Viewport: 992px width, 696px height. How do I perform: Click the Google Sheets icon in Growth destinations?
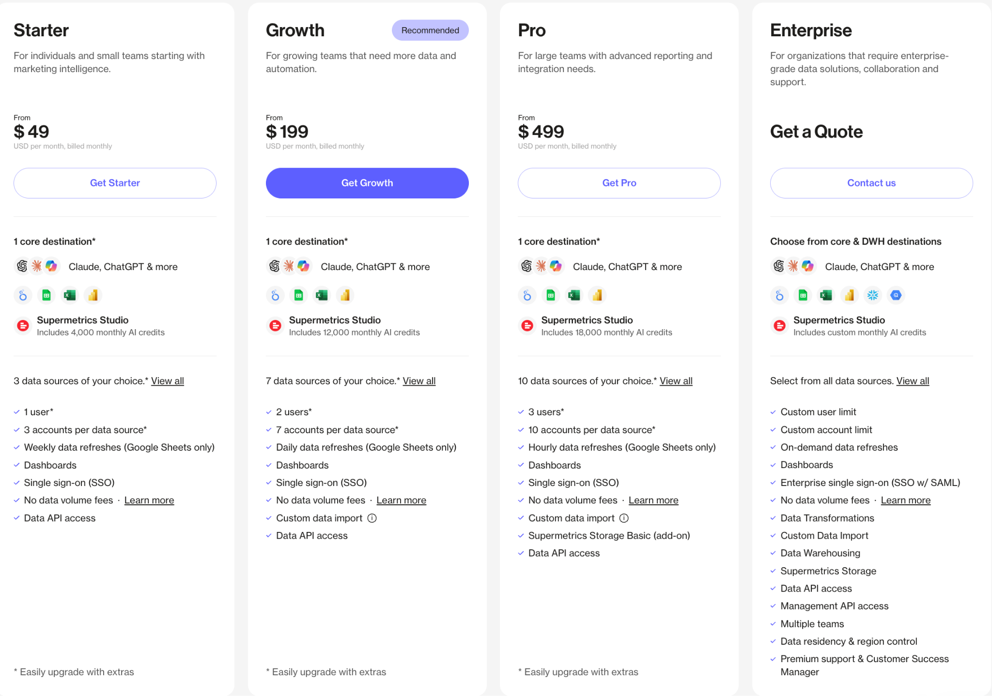299,295
